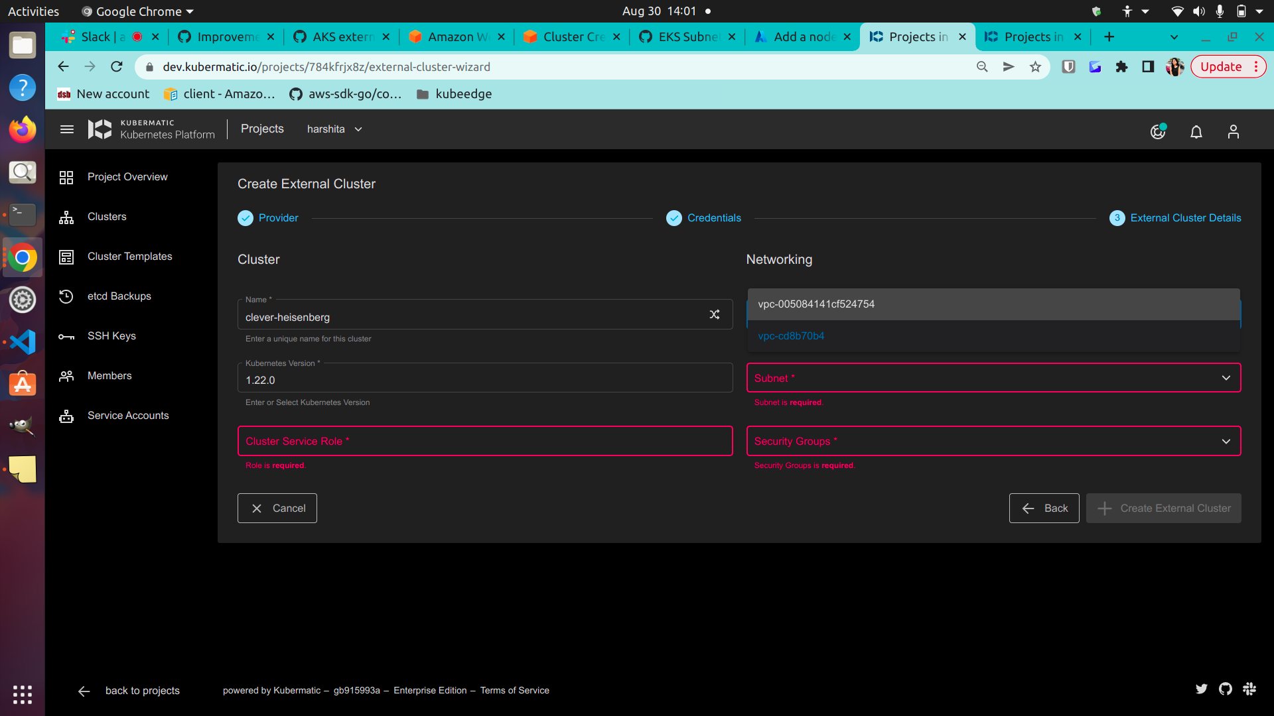Screen dimensions: 1274x716
Task: Open the Slack icon in the footer
Action: [1251, 689]
